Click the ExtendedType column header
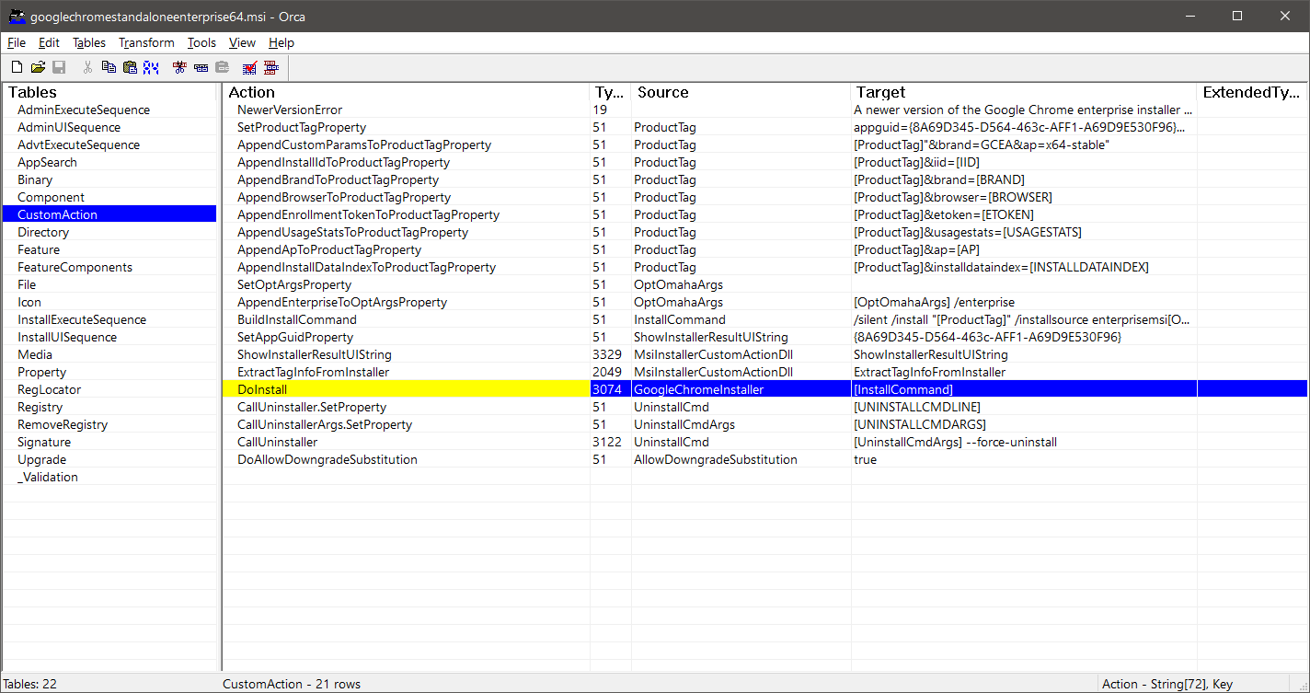 1252,92
